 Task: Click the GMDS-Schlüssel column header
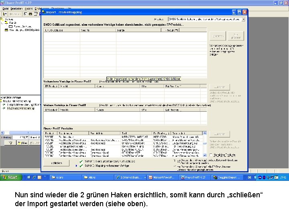(x=62, y=30)
